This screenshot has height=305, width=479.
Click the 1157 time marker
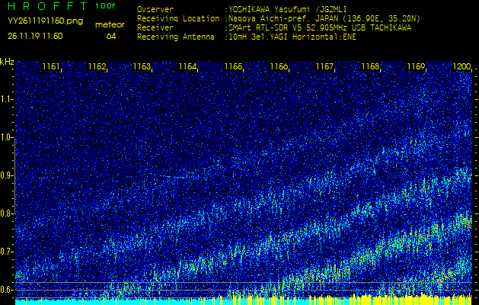point(324,66)
